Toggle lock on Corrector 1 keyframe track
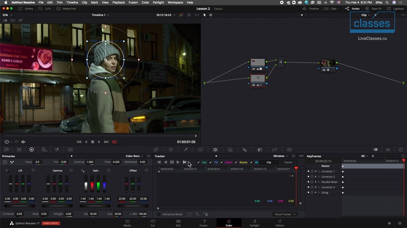This screenshot has width=407, height=228. coord(312,171)
